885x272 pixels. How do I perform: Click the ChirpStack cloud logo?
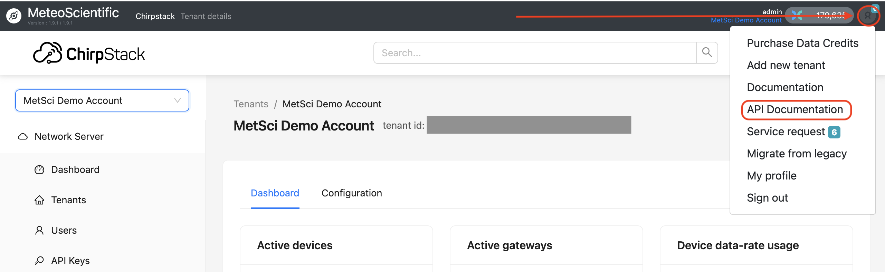48,54
